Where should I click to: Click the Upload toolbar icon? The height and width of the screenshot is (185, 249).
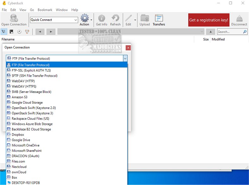[x=145, y=18]
